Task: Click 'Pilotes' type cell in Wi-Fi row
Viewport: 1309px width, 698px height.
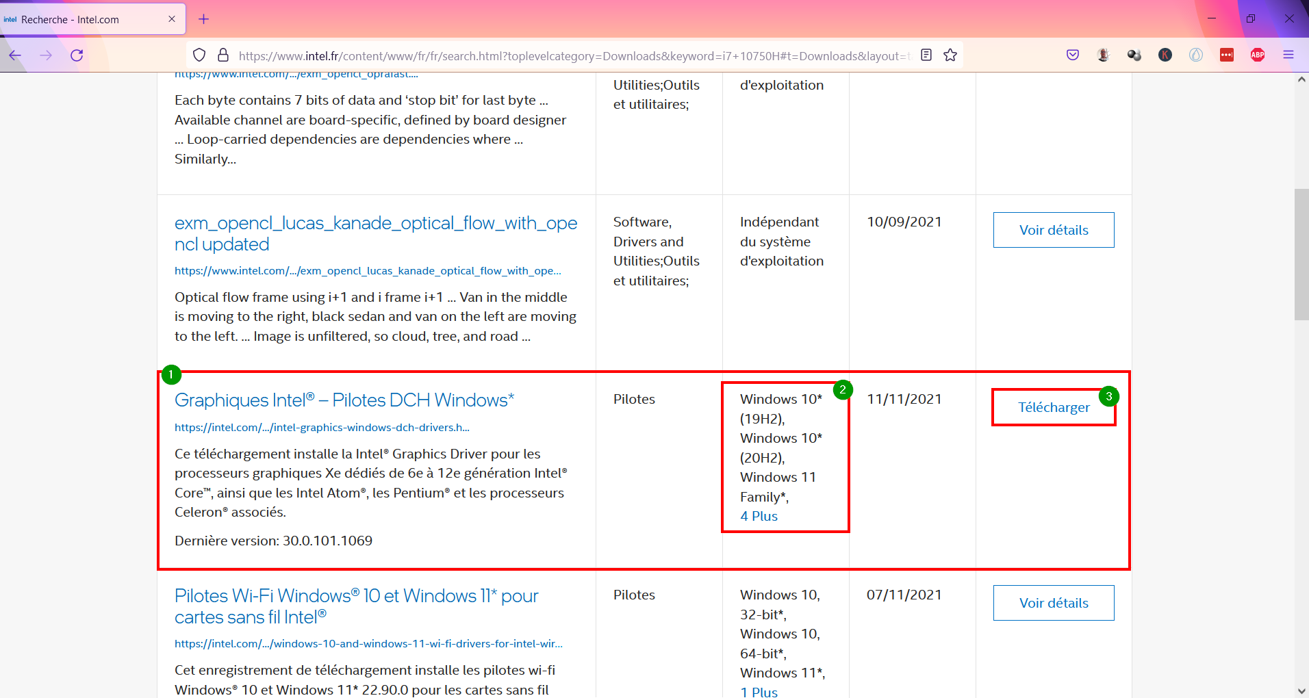Action: tap(634, 595)
